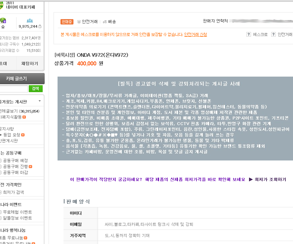Click the 배송 delivery truck icon
The width and height of the screenshot is (293, 244).
tap(105, 22)
